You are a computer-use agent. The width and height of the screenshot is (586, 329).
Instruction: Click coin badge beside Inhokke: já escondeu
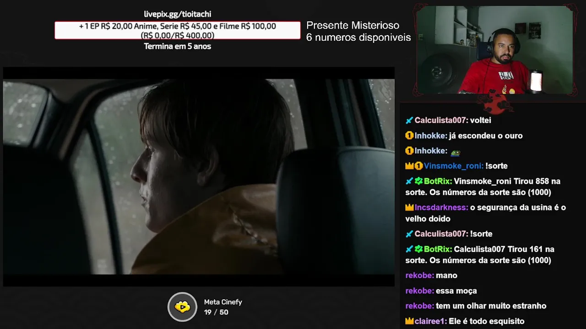click(x=409, y=136)
